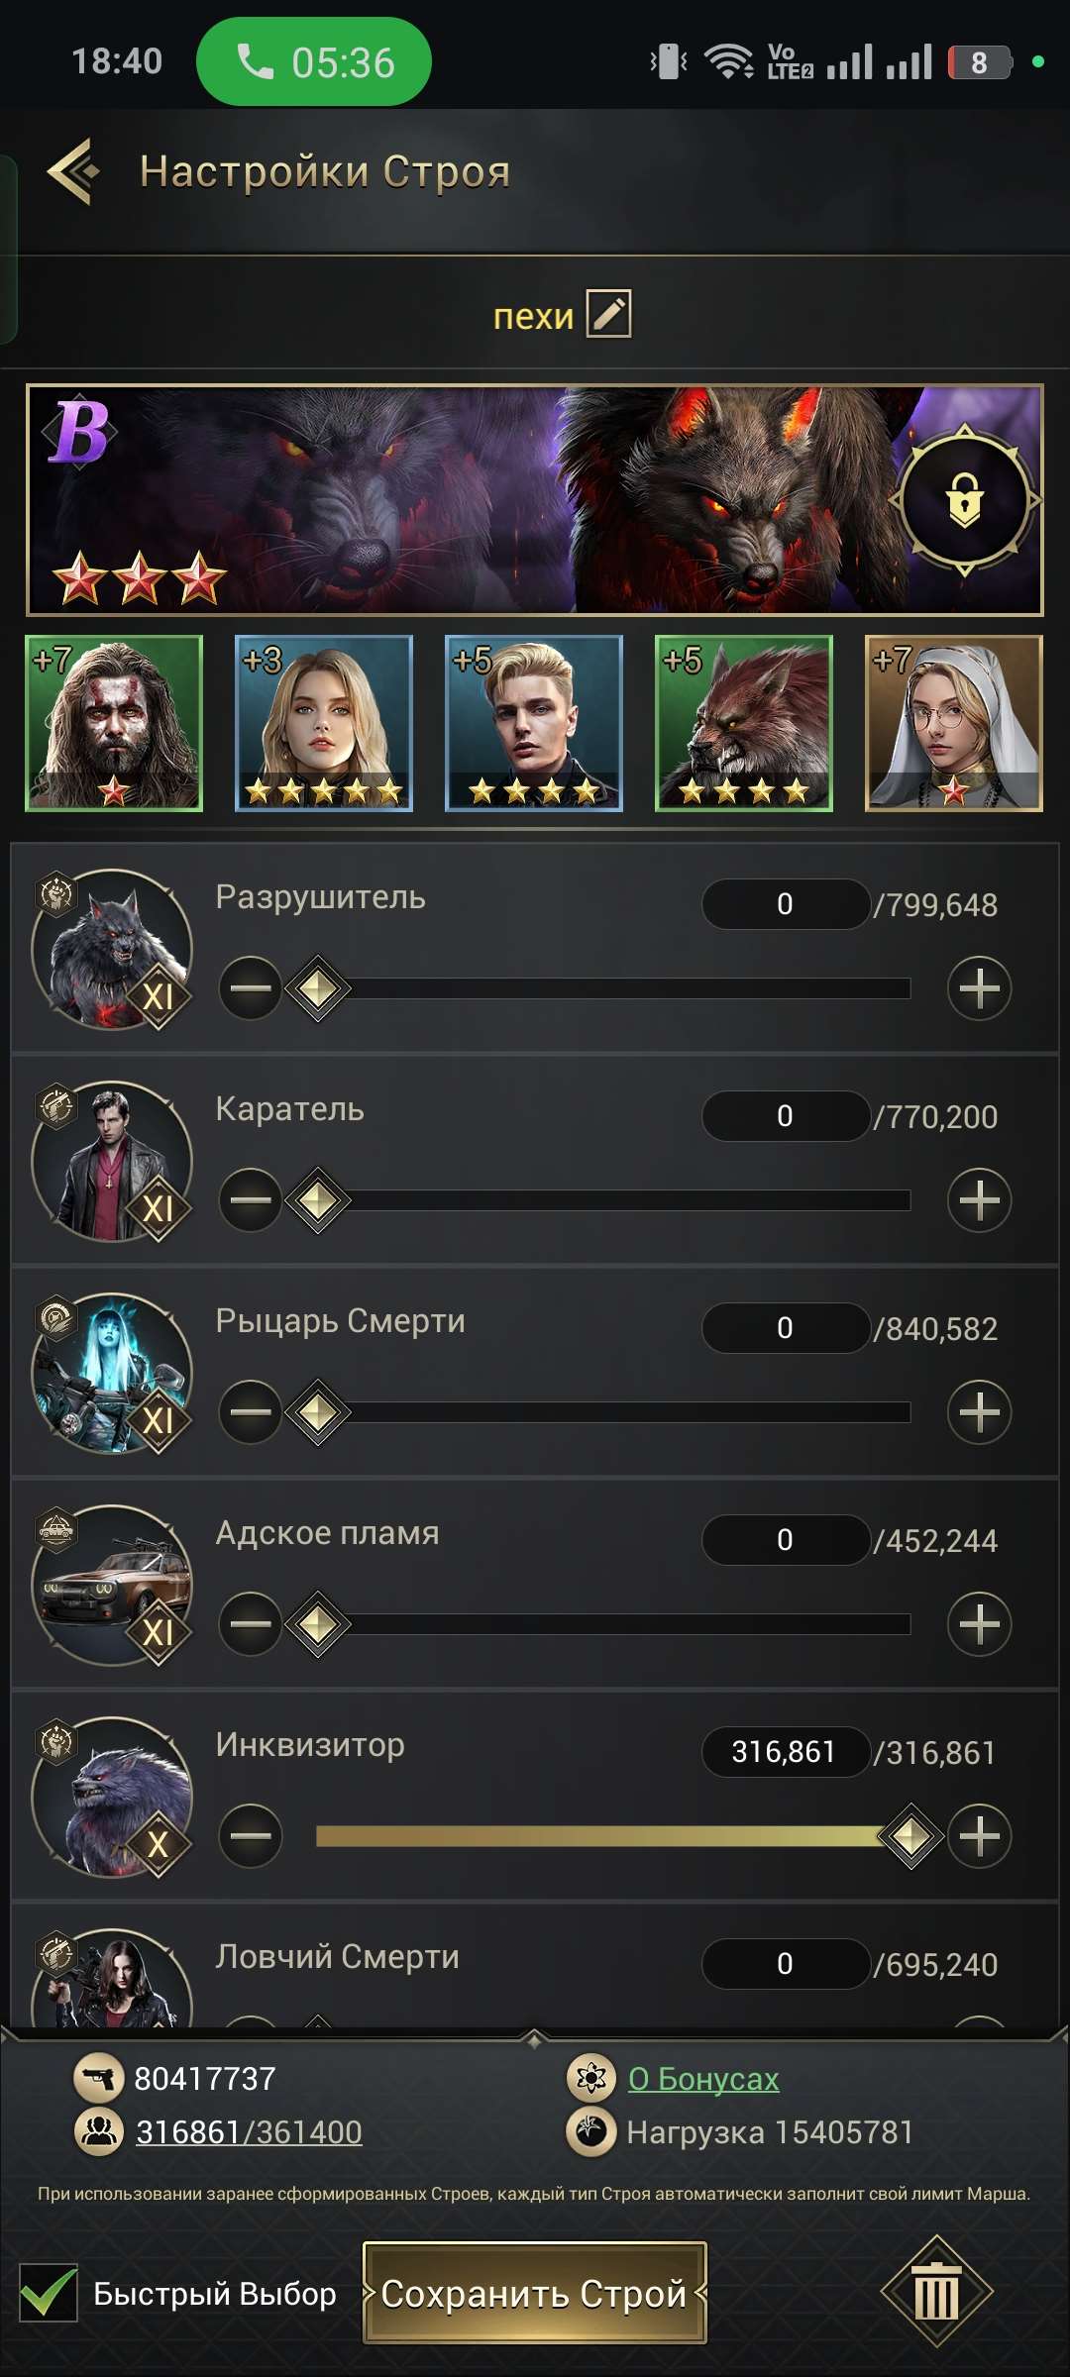Click Адское пламя quantity input field
This screenshot has height=2377, width=1070.
pyautogui.click(x=785, y=1540)
